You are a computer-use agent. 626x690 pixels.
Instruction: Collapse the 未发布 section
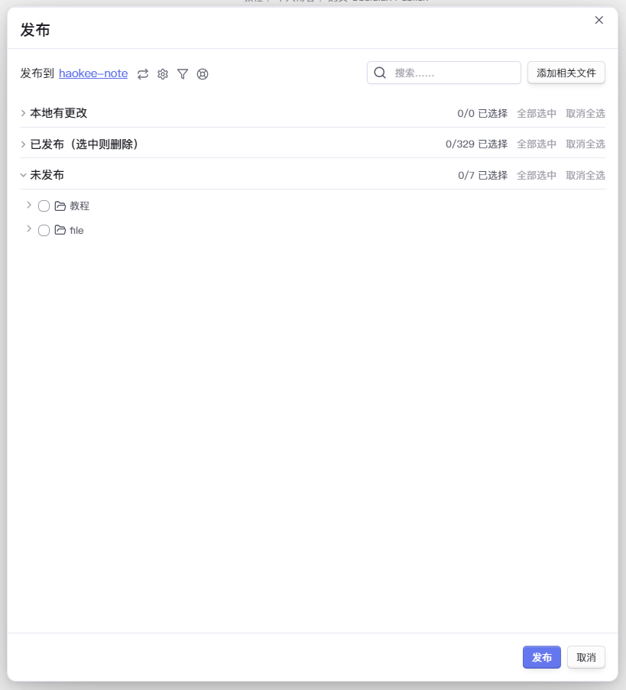click(24, 175)
